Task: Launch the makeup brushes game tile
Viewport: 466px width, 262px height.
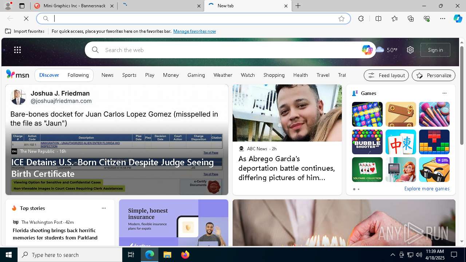Action: click(434, 114)
